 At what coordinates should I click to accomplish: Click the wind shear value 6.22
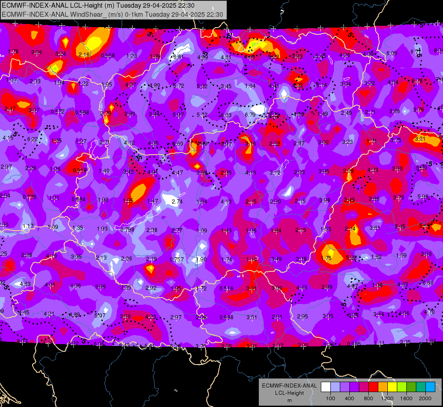pyautogui.click(x=33, y=139)
